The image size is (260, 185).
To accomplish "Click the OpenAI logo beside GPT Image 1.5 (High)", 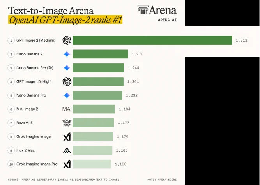I will pyautogui.click(x=67, y=82).
